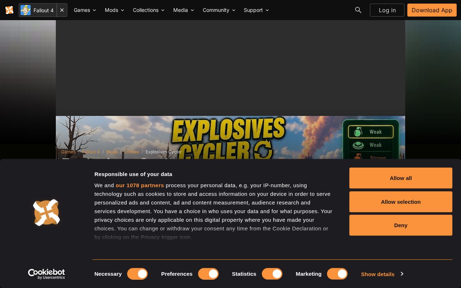Disable the Statistics cookies switch
The height and width of the screenshot is (288, 461).
272,274
